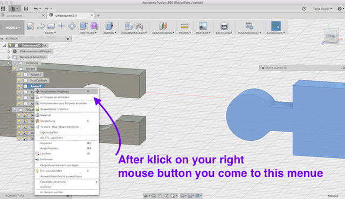Open the Add-Ins scripts icon

tap(249, 26)
